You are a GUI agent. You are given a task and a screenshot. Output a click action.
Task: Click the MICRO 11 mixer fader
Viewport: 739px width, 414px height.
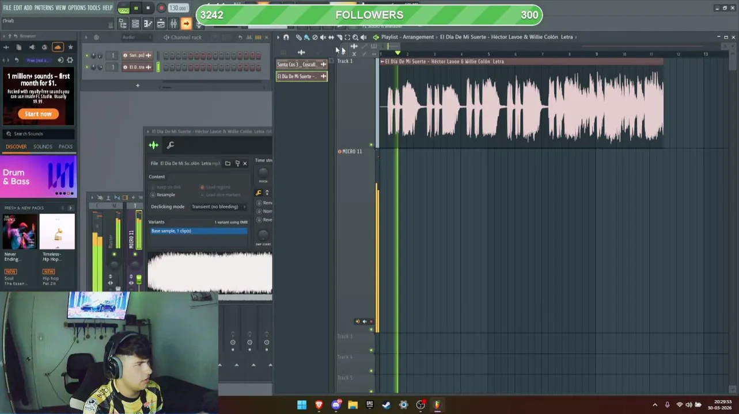pyautogui.click(x=139, y=279)
